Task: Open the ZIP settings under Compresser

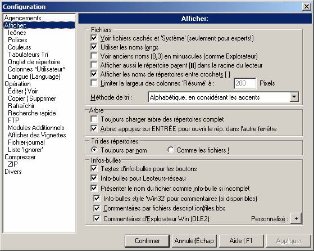Action: [12, 164]
